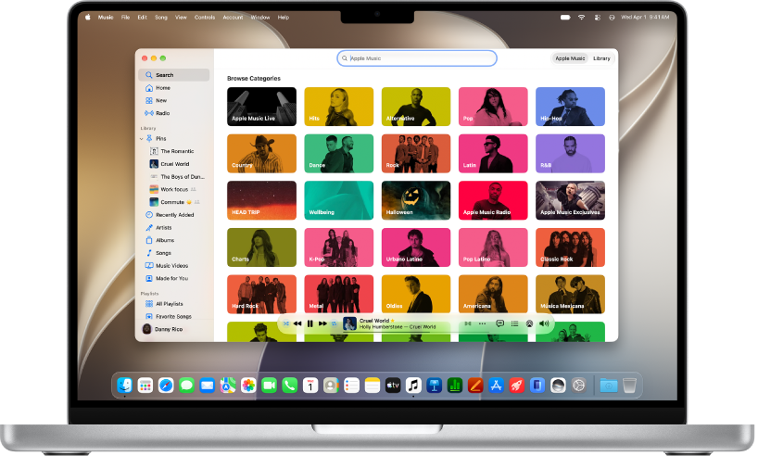758x456 pixels.
Task: Open the Hip-Hop category tile
Action: point(570,107)
